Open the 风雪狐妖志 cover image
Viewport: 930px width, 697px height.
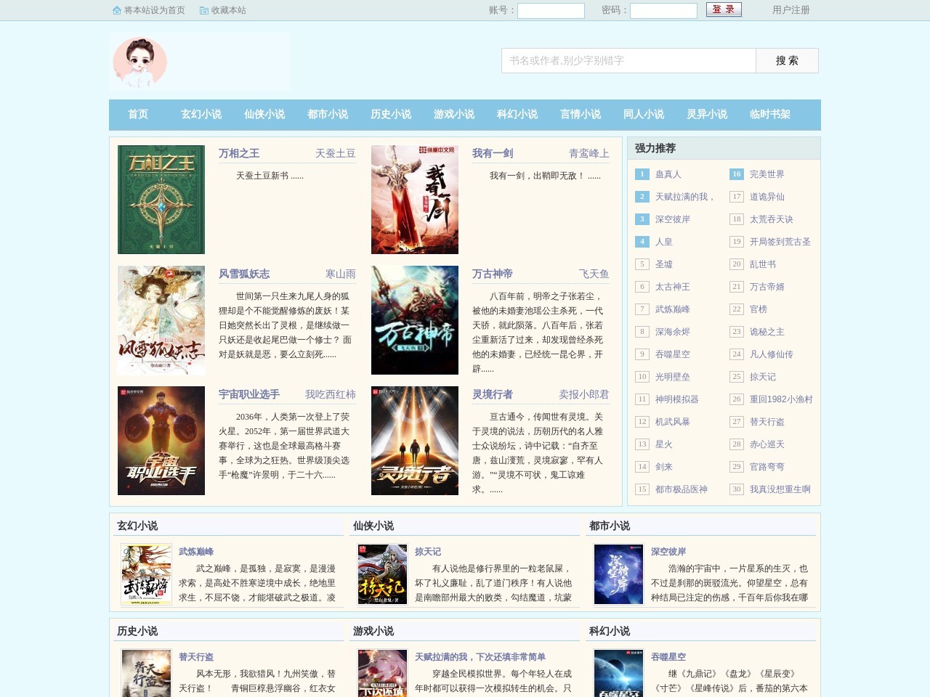click(x=161, y=320)
